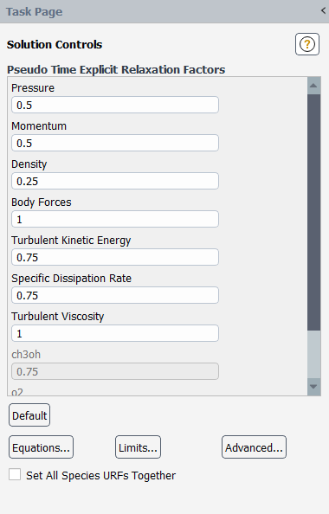The width and height of the screenshot is (329, 514).
Task: Enable Set All Species URFs Together
Action: (15, 474)
